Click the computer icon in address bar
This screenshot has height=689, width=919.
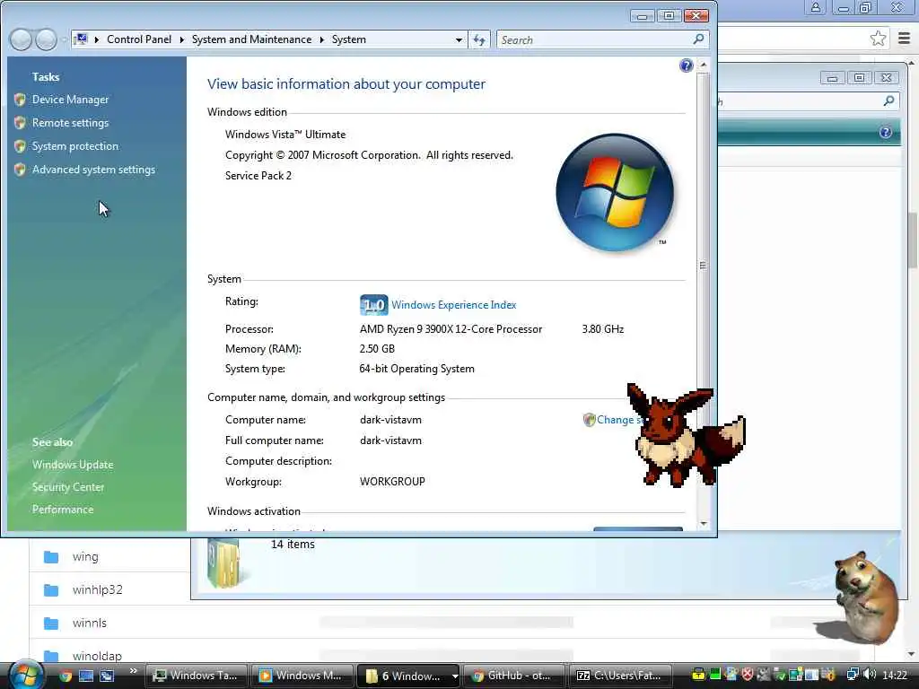coord(82,39)
